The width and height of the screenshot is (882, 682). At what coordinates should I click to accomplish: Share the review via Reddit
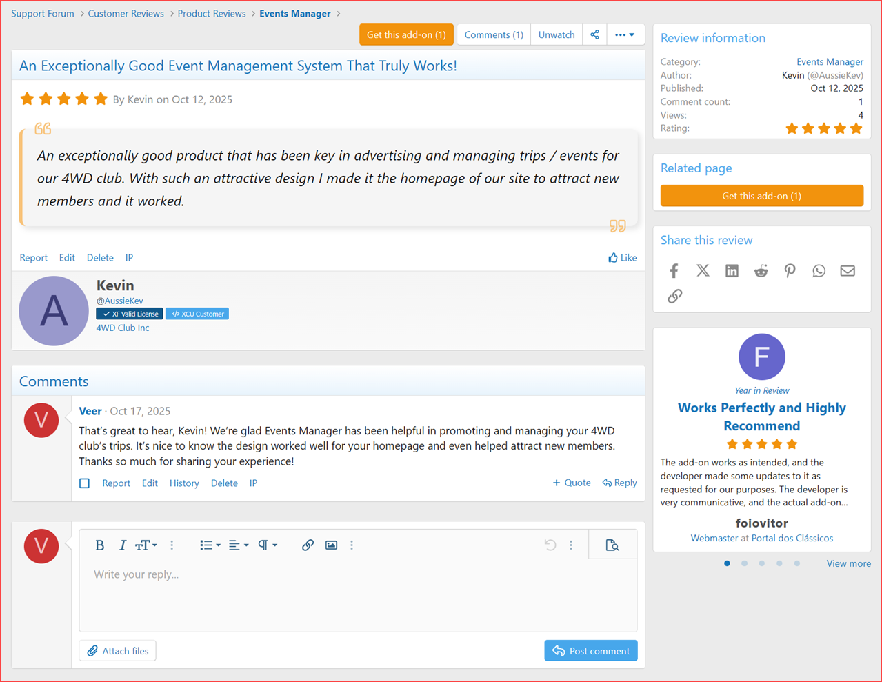click(x=761, y=270)
